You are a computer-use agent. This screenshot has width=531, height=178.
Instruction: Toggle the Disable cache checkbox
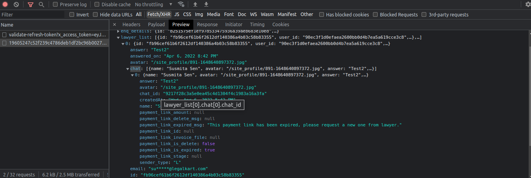(x=97, y=5)
